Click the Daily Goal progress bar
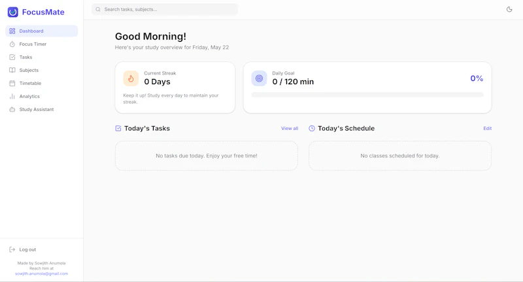This screenshot has height=282, width=523. (x=367, y=95)
